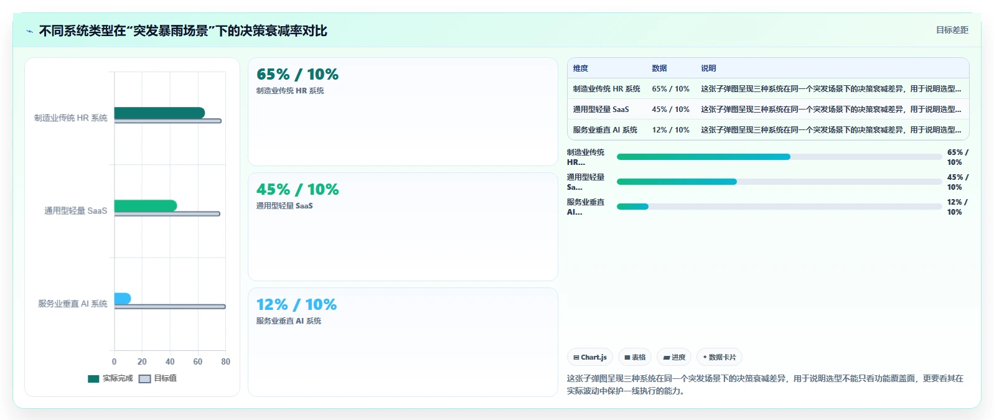994x420 pixels.
Task: Click the 通用型轻量 SaaS card caption
Action: [x=284, y=206]
